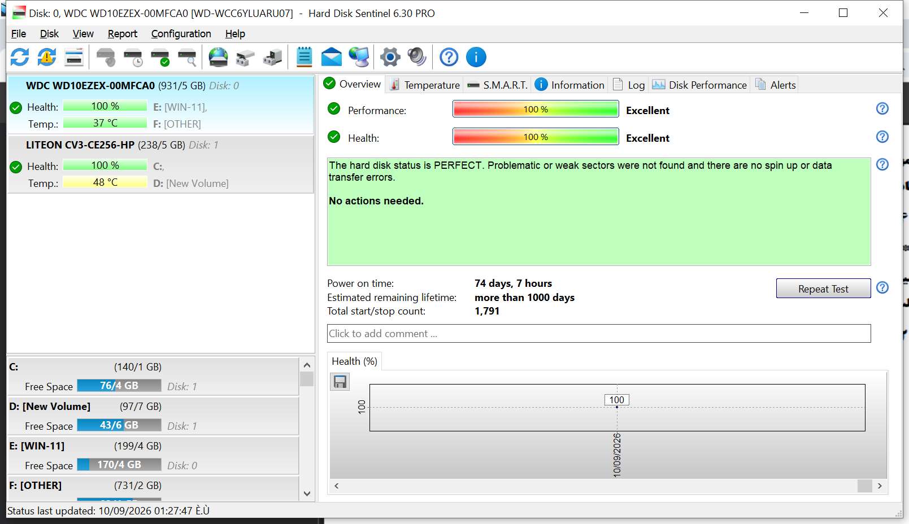
Task: Click the gray disk with disc toolbar icon
Action: (106, 57)
